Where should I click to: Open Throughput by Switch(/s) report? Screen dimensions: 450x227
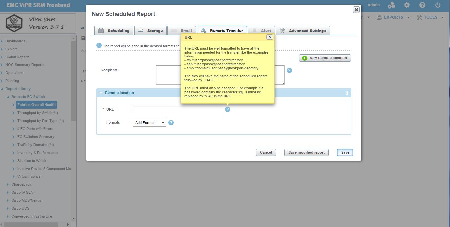point(38,113)
